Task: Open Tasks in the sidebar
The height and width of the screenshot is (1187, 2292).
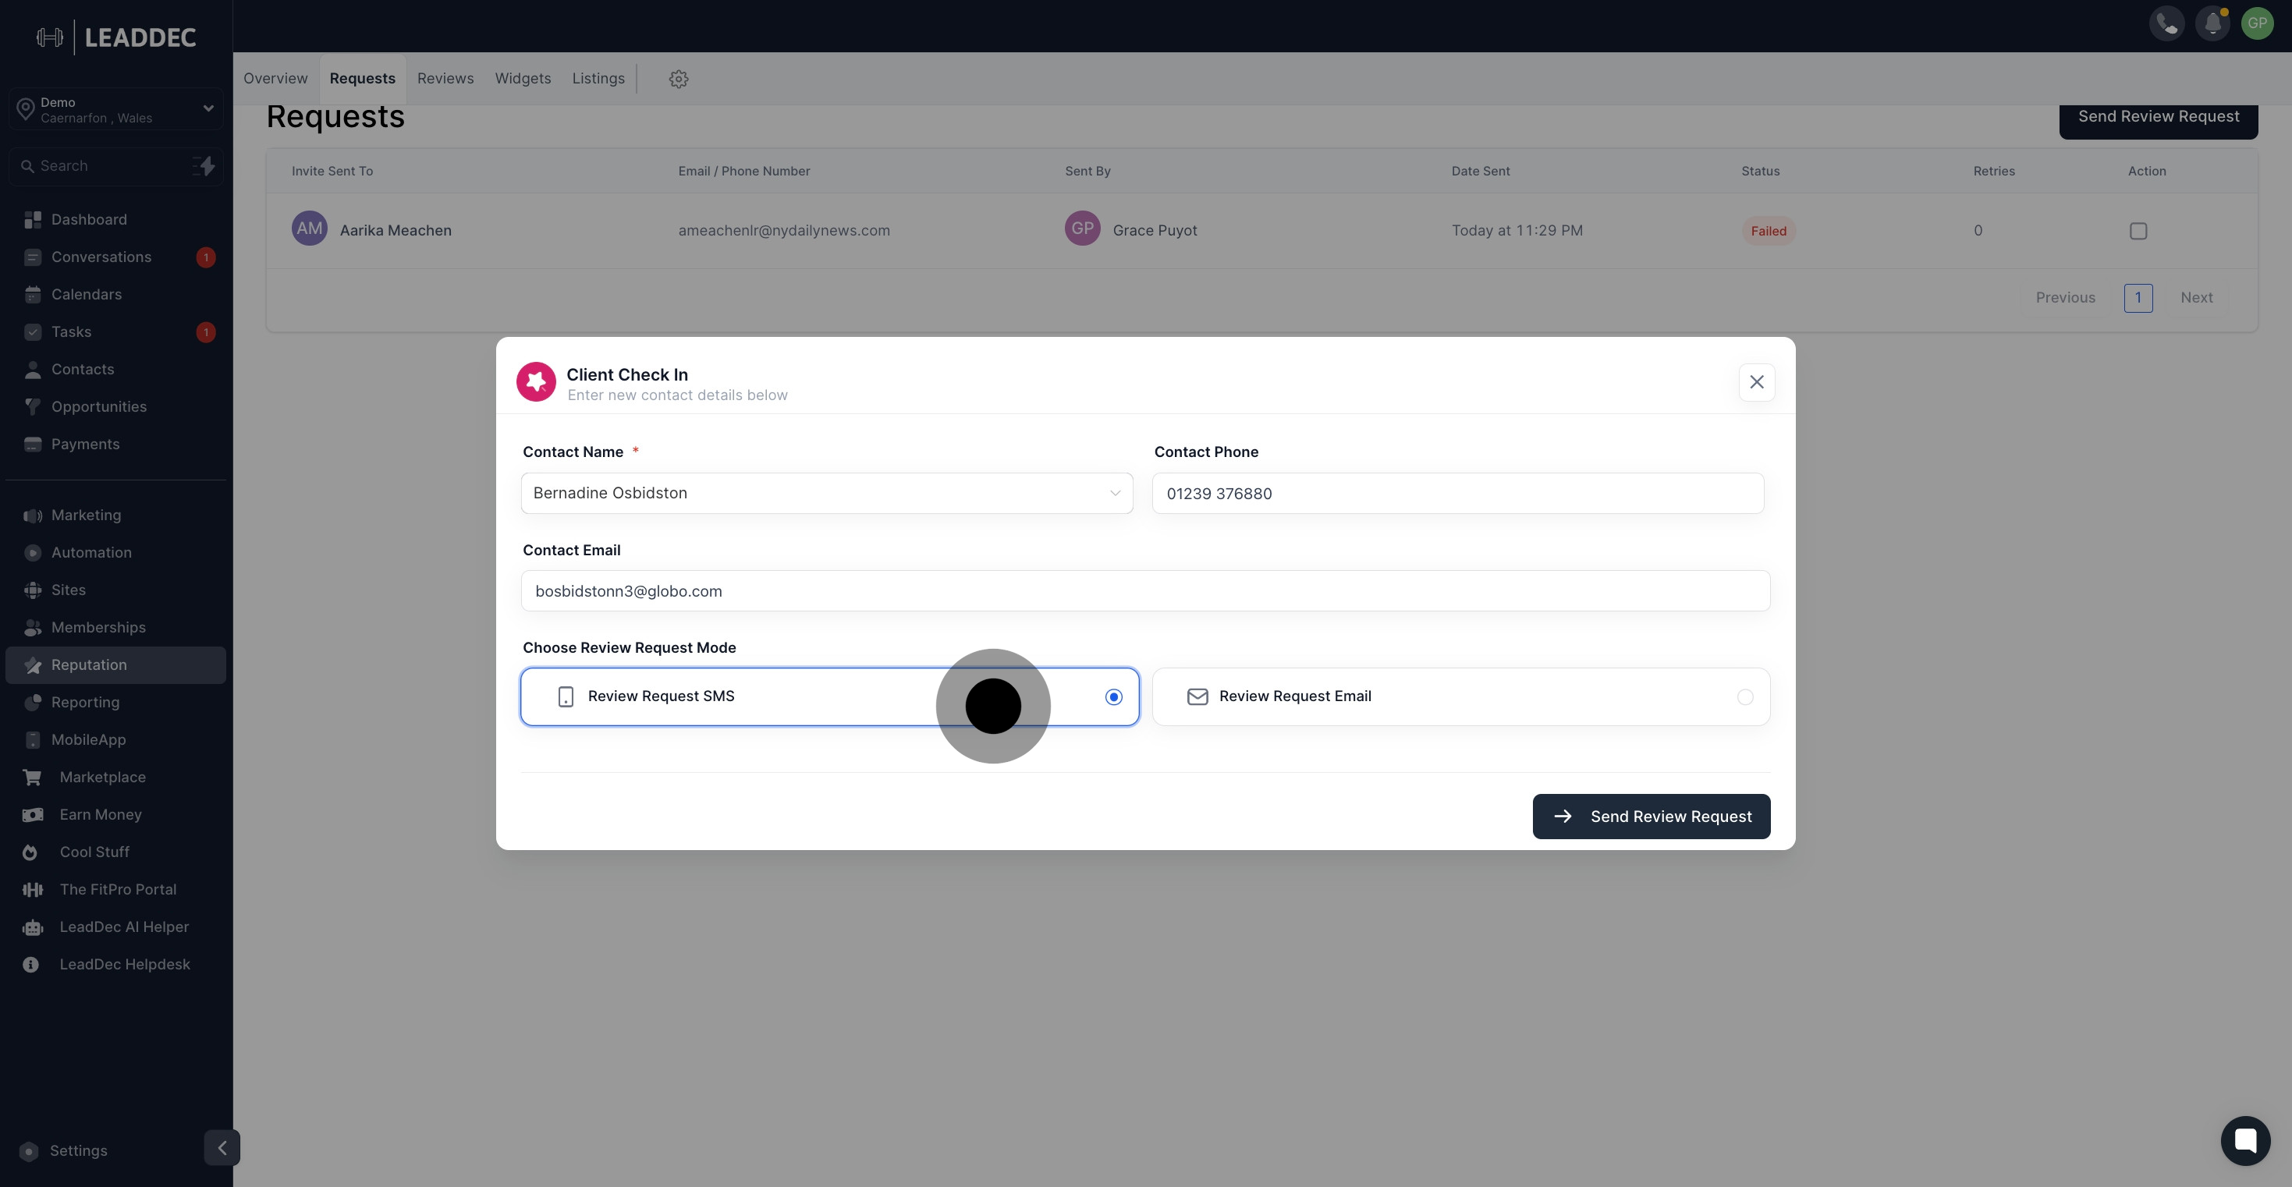Action: click(115, 332)
